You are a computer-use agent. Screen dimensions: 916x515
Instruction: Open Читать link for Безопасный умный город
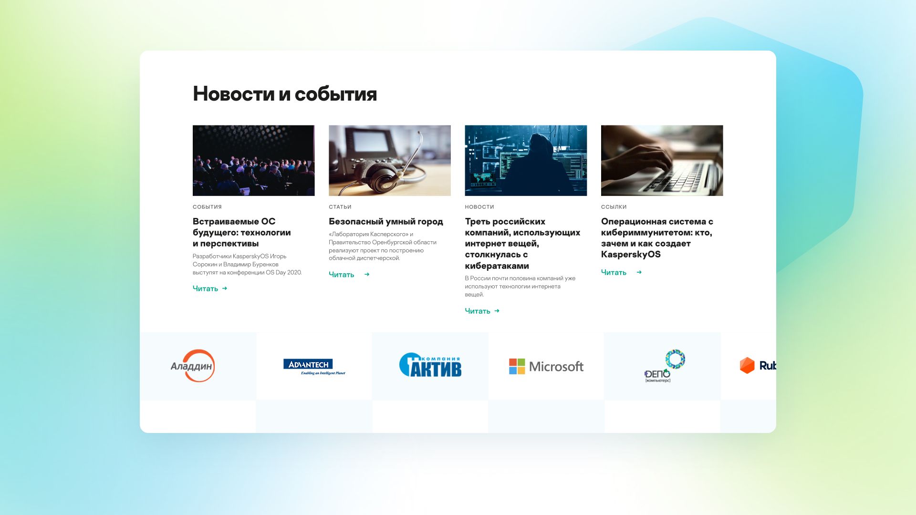pyautogui.click(x=342, y=275)
